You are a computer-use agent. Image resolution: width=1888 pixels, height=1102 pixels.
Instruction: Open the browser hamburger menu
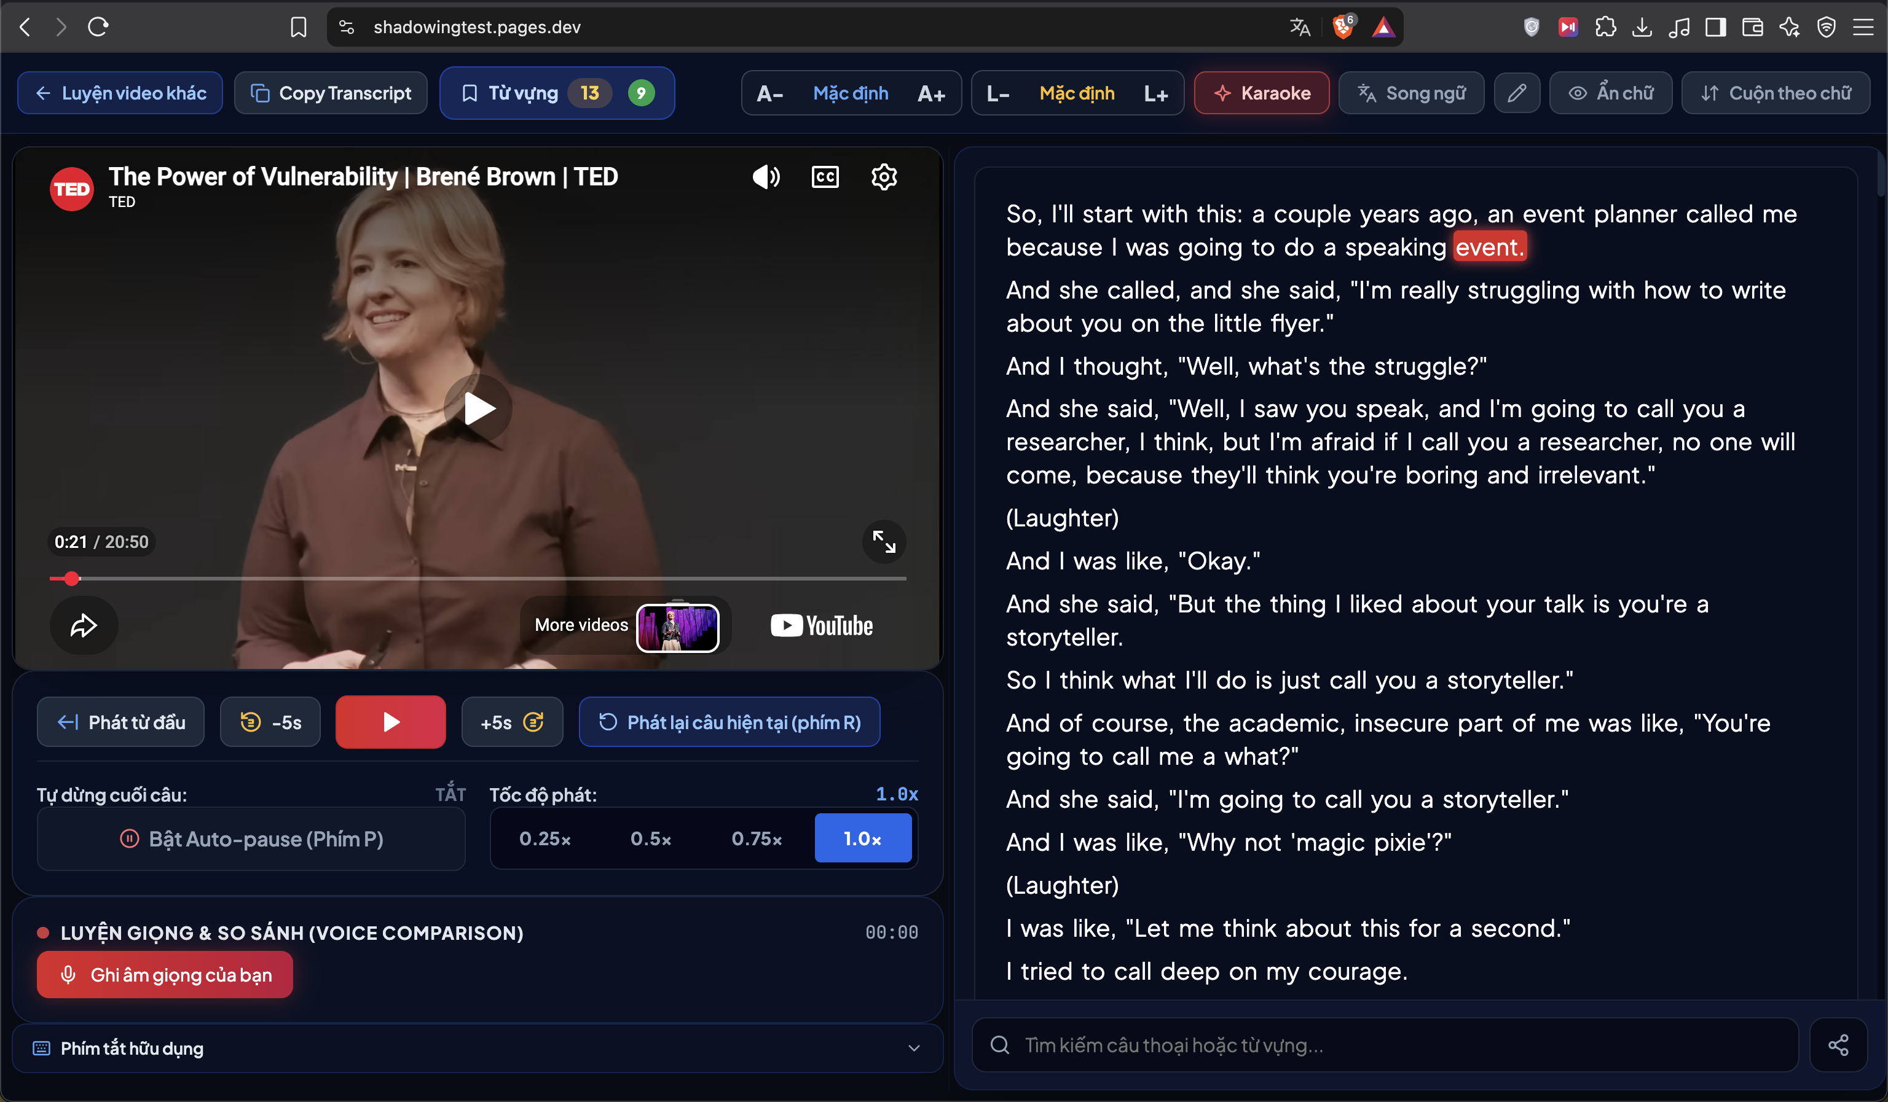point(1863,27)
